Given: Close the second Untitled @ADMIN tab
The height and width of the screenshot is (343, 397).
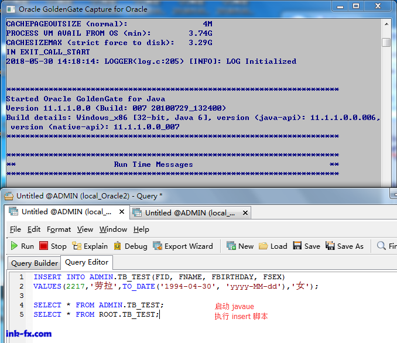Looking at the screenshot, I should [x=245, y=213].
